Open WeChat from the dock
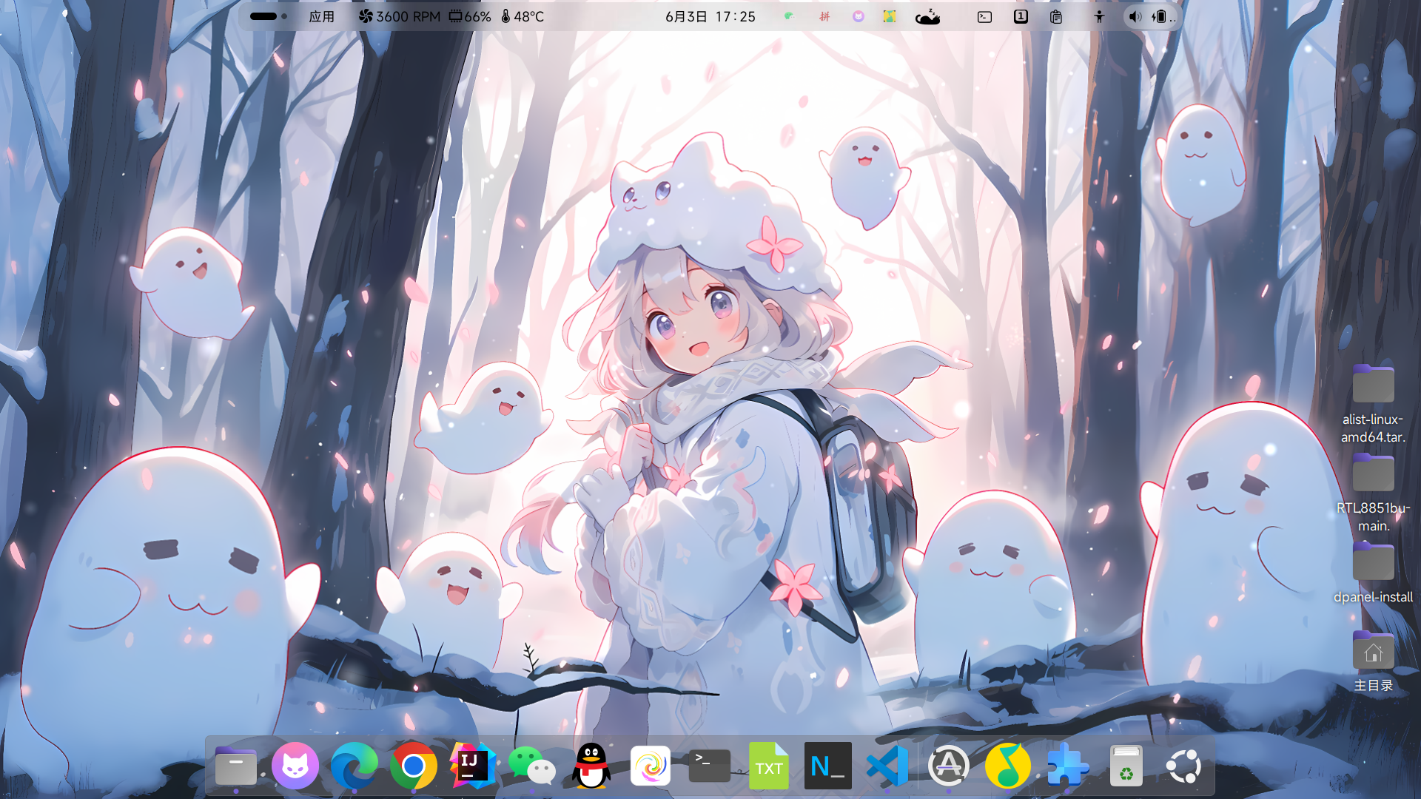The width and height of the screenshot is (1421, 799). pos(531,766)
